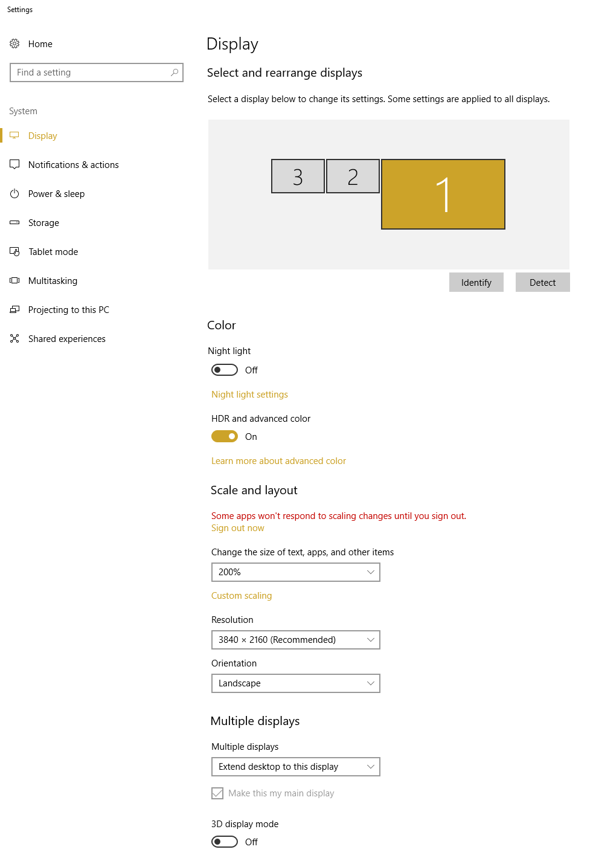The image size is (593, 864).
Task: Open the Orientation Landscape dropdown
Action: tap(295, 683)
